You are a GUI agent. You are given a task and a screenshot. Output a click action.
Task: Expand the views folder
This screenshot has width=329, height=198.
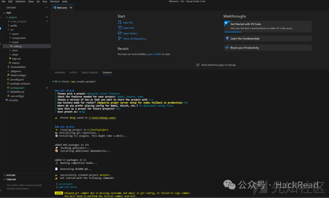pyautogui.click(x=10, y=54)
